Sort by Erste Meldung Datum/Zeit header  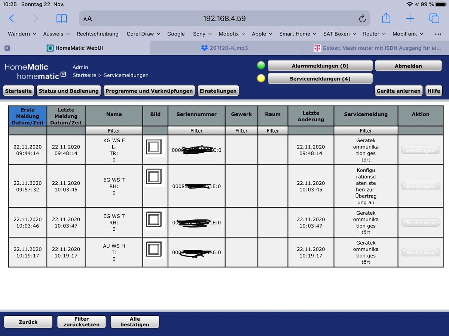28,116
